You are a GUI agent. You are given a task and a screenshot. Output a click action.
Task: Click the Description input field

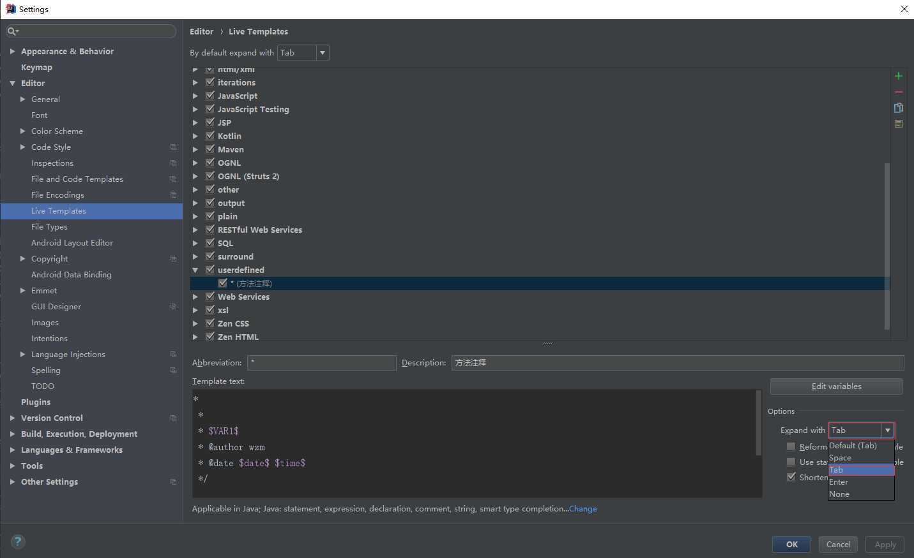[678, 363]
